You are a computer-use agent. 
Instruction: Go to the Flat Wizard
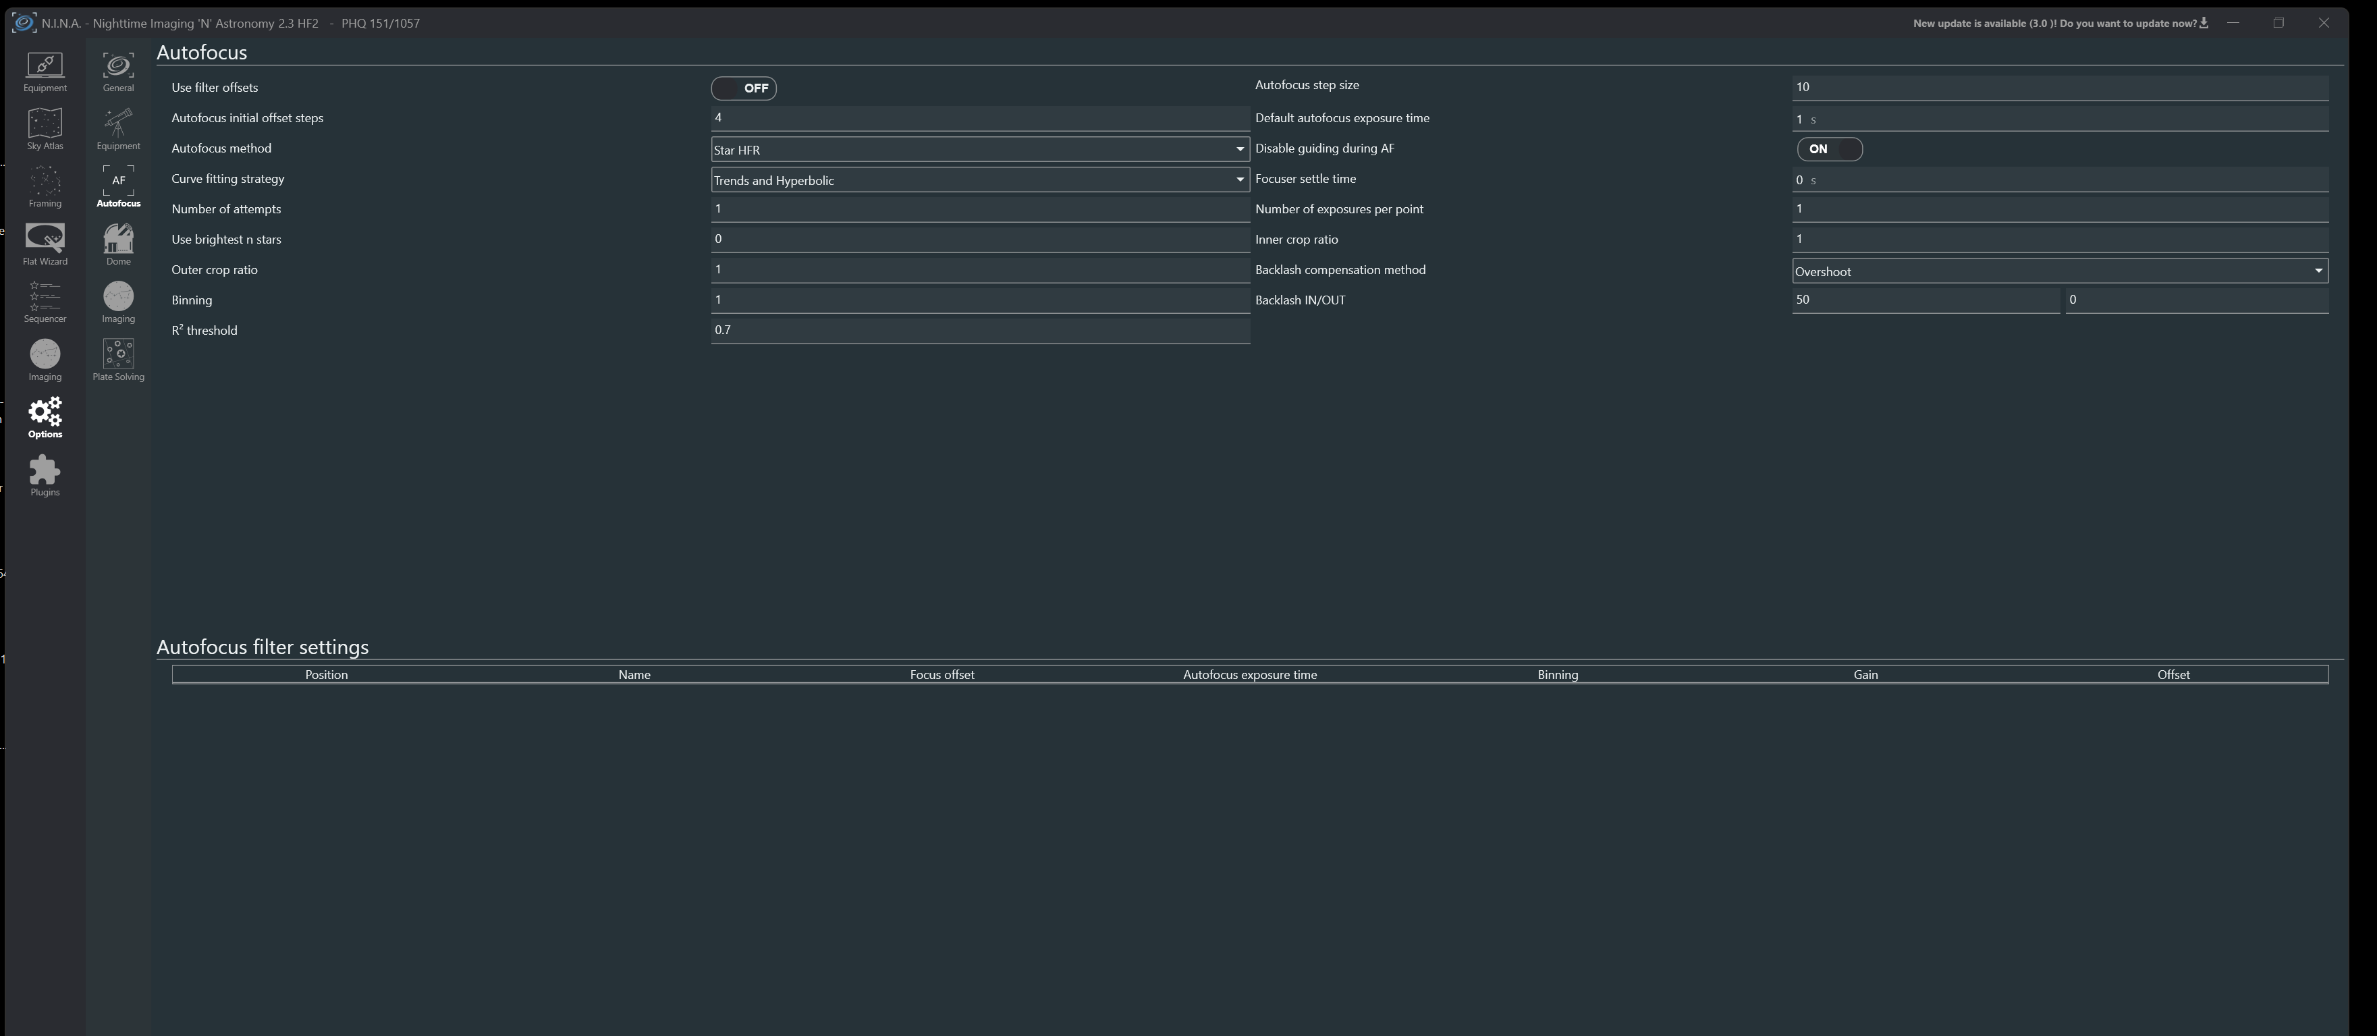(45, 242)
